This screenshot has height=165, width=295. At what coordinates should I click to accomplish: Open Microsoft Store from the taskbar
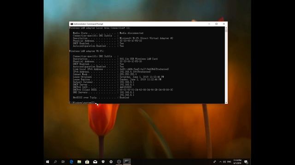(x=87, y=162)
